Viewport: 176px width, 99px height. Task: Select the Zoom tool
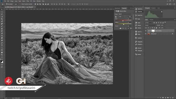2,55
